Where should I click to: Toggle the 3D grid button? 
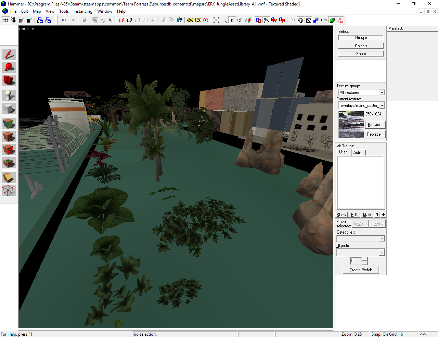(x=13, y=20)
